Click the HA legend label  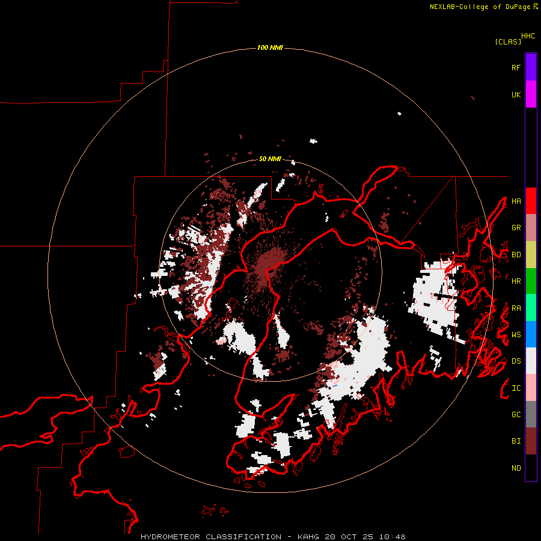[516, 201]
